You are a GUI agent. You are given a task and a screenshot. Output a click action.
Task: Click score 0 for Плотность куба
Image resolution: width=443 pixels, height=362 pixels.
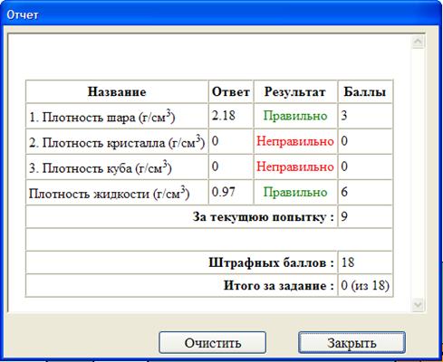pyautogui.click(x=344, y=167)
